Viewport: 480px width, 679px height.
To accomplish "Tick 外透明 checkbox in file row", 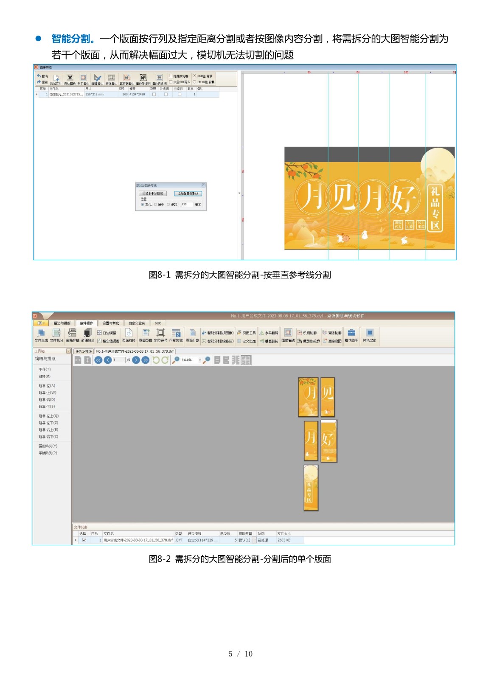I will tap(166, 94).
